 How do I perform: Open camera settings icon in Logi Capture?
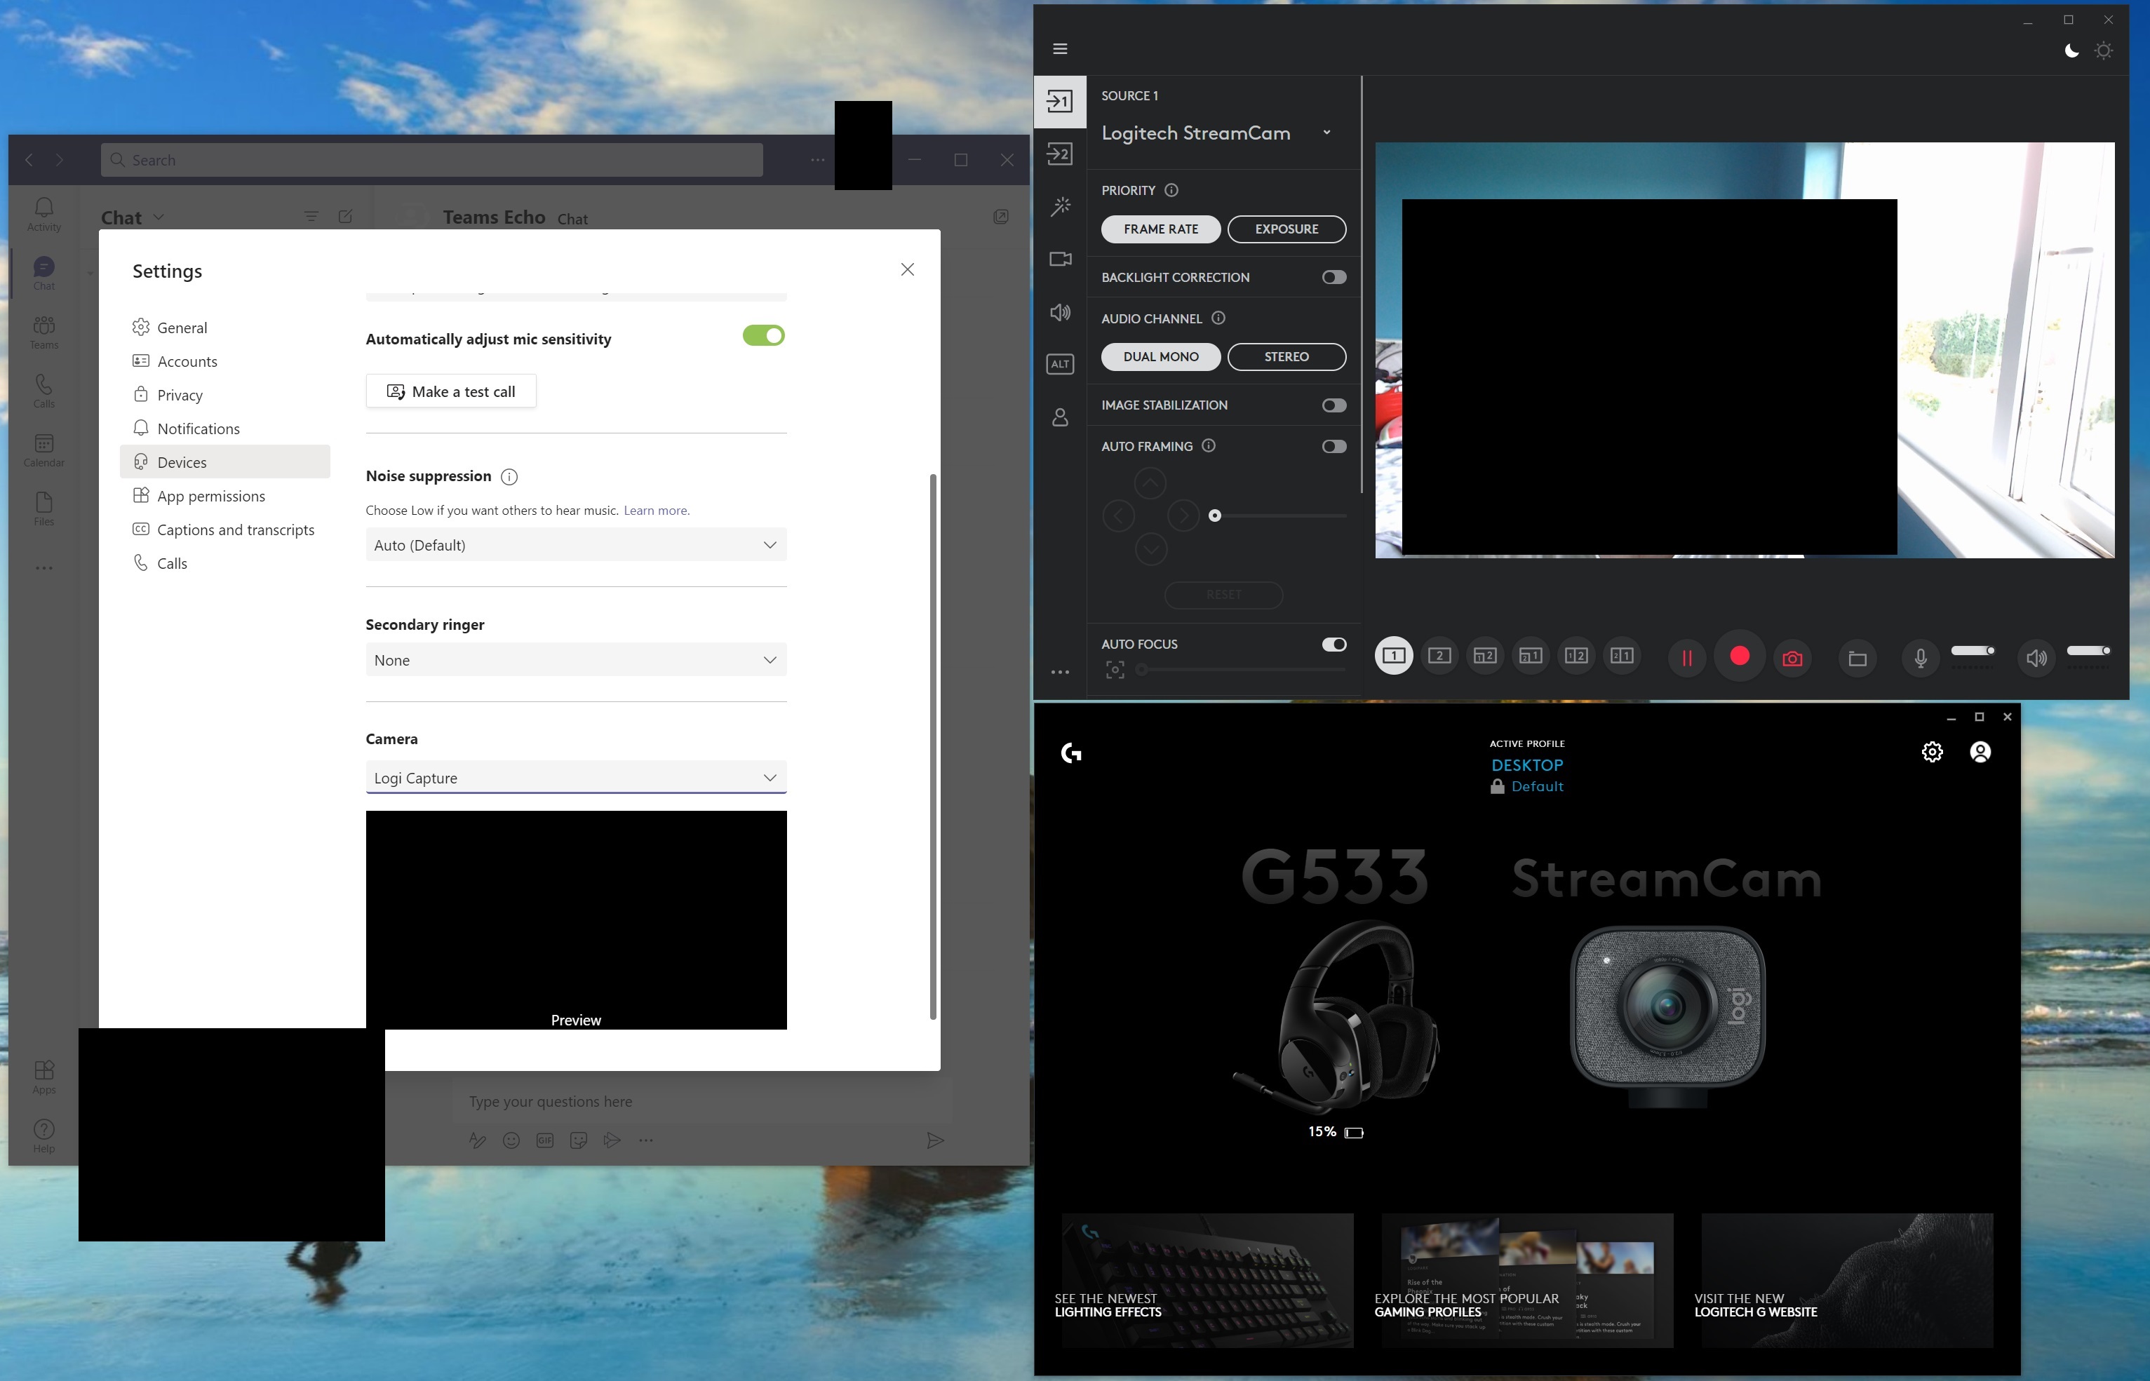pos(1060,260)
